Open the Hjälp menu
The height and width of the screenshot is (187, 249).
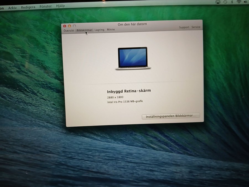pyautogui.click(x=60, y=6)
